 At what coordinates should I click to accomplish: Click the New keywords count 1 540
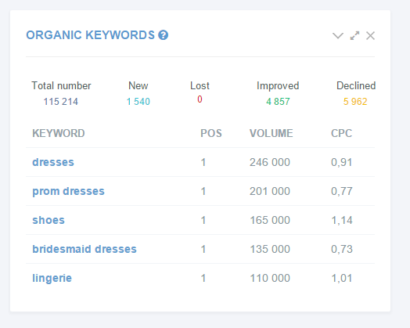[x=138, y=102]
